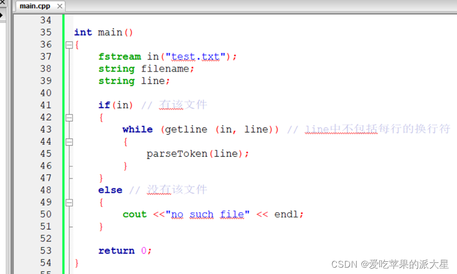
Task: Click line number 53 in the gutter
Action: point(46,250)
